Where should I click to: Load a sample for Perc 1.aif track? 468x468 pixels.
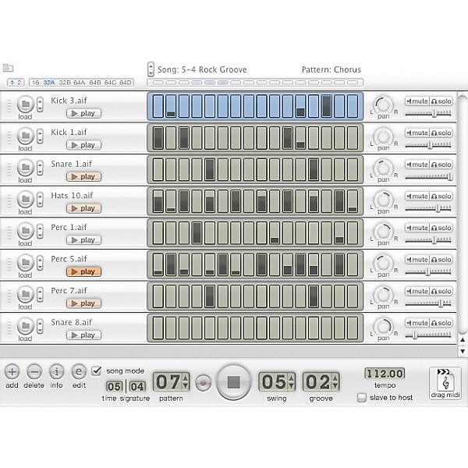[26, 231]
